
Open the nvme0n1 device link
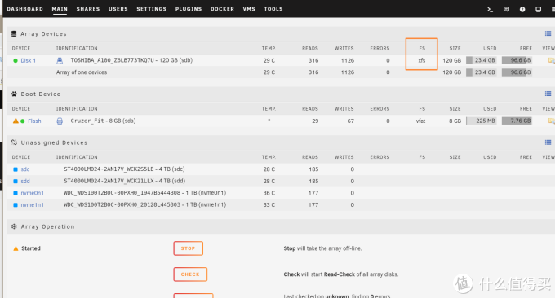[32, 193]
